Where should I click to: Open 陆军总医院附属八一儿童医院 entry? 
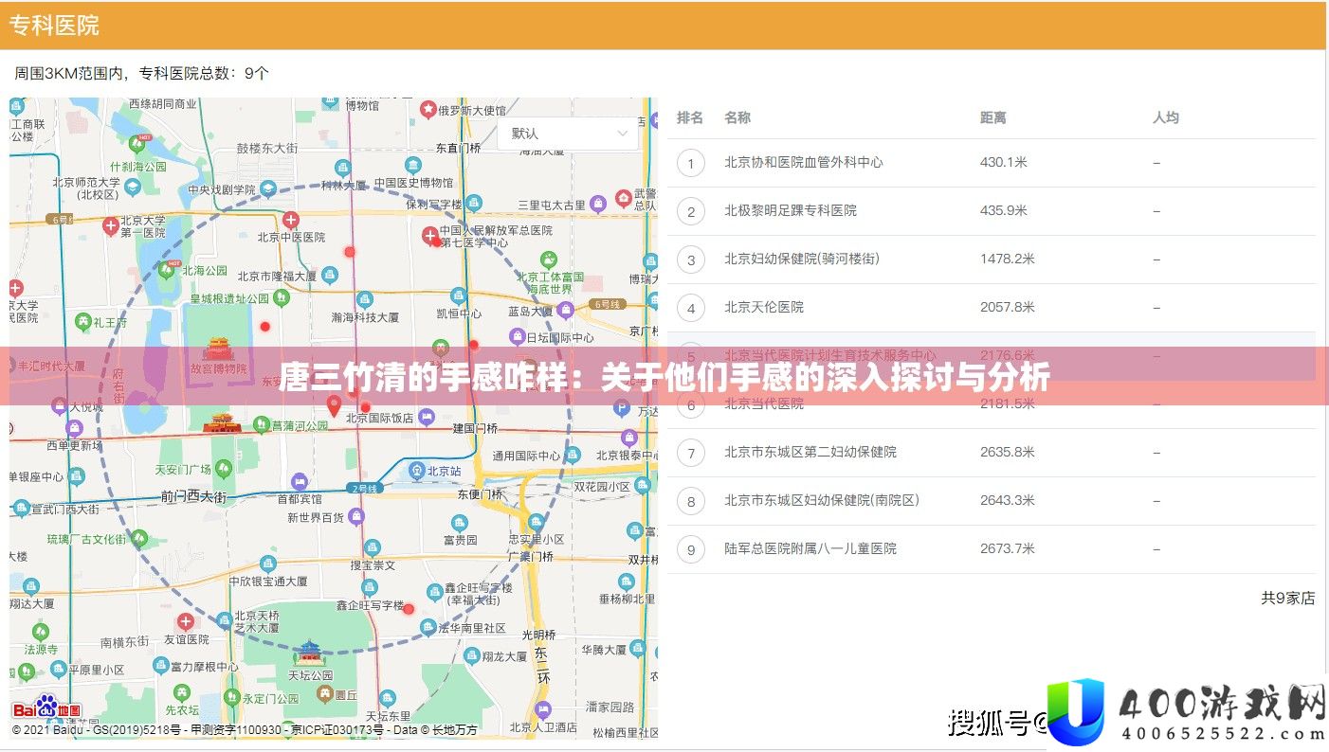click(x=810, y=548)
